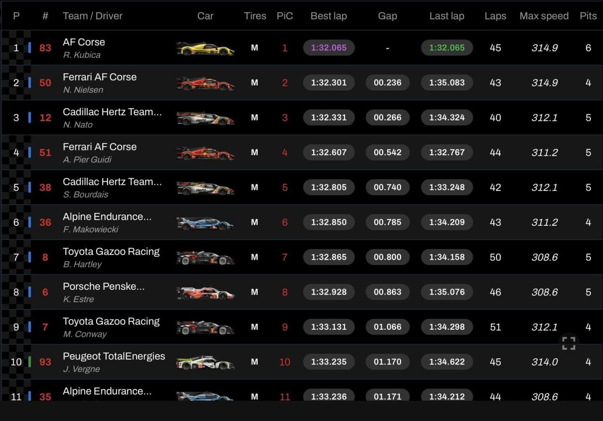Click the Tires column header

(x=255, y=16)
